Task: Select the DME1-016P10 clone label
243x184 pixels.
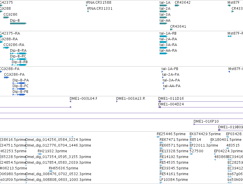Action: click(x=206, y=121)
